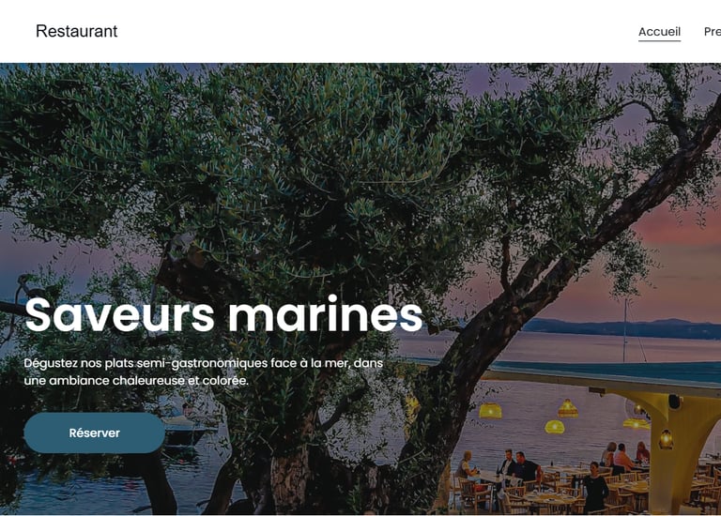
Task: Click the distant mountain ridge on horizon
Action: (x=621, y=327)
